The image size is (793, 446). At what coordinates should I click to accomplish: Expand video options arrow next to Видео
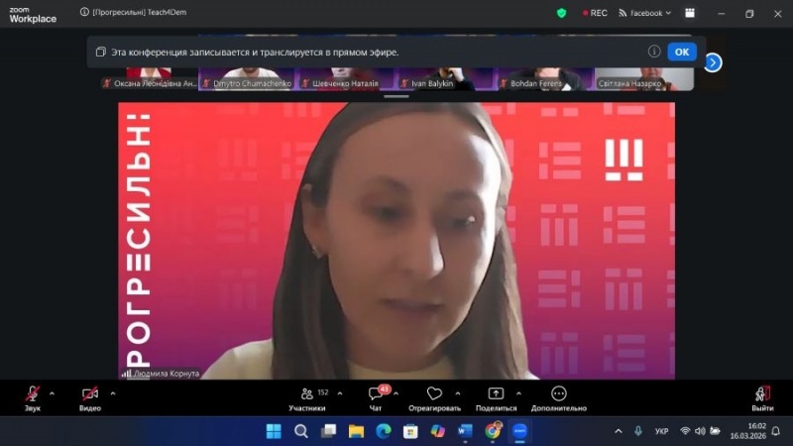coord(113,392)
